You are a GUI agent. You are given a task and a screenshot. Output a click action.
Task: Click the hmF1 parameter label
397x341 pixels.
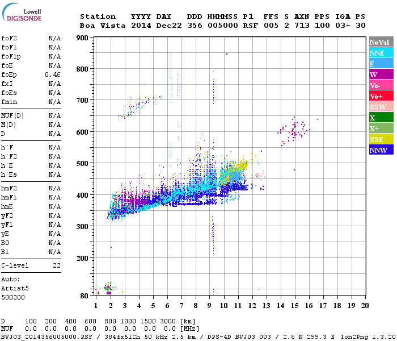coord(9,197)
